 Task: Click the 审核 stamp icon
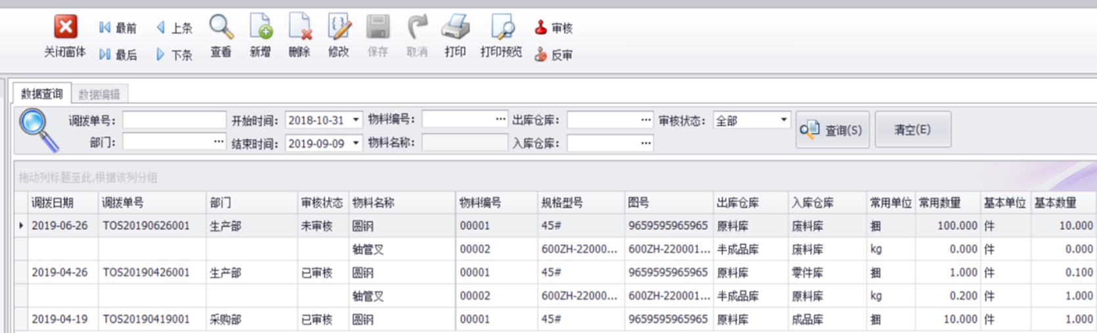tap(541, 28)
